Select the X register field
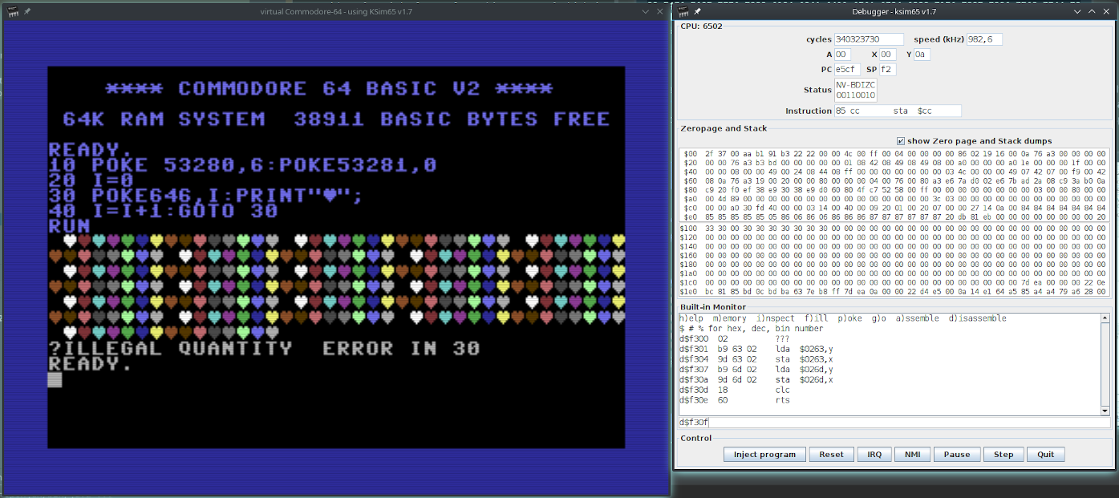Viewport: 1119px width, 498px height. (887, 55)
